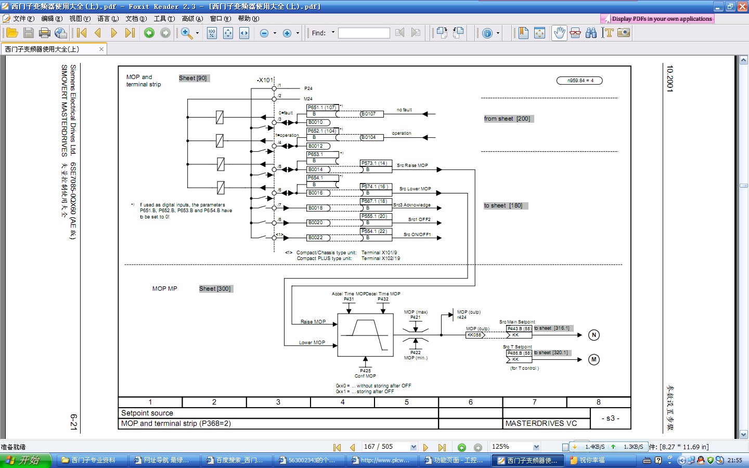Click the Display PDFs in your applications banner
Image resolution: width=749 pixels, height=468 pixels.
click(657, 19)
